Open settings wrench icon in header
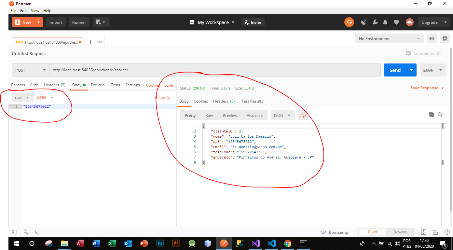This screenshot has width=453, height=250. [x=375, y=22]
